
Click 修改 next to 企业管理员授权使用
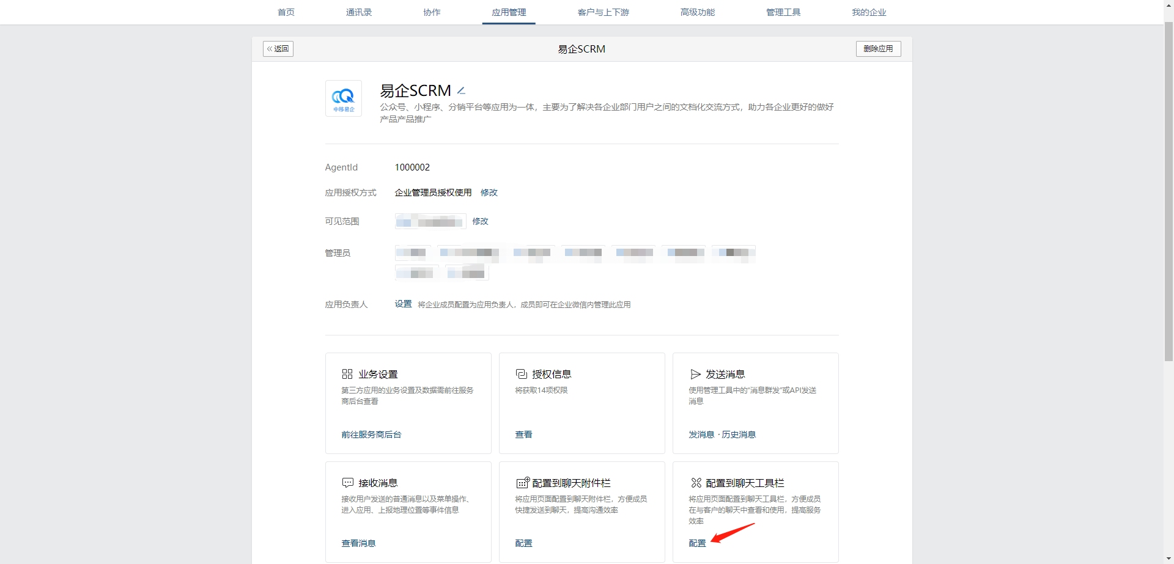click(x=489, y=192)
